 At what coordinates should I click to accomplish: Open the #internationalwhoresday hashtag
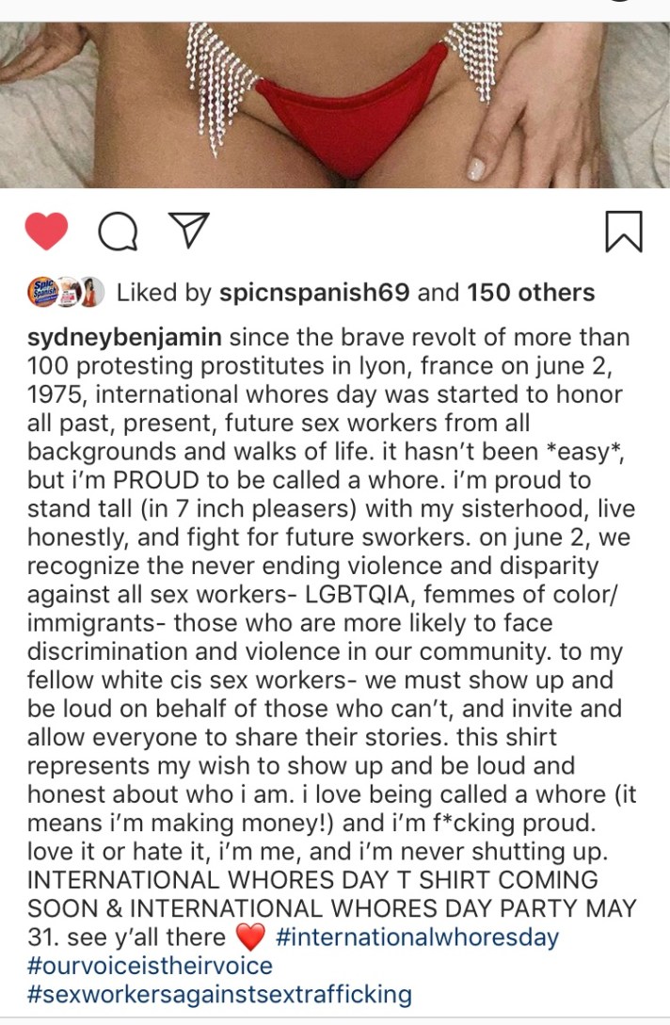click(x=417, y=937)
